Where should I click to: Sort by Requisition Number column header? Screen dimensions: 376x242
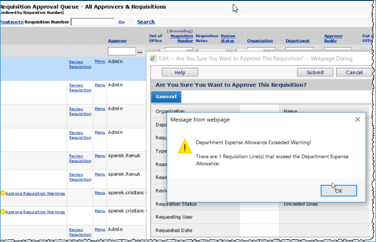point(181,38)
